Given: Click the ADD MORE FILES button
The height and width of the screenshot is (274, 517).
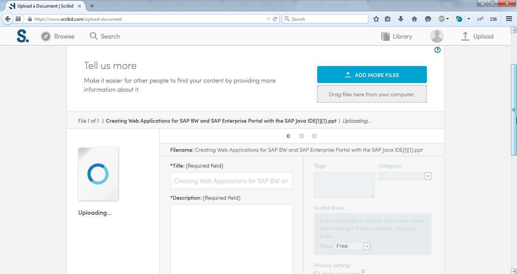Looking at the screenshot, I should tap(372, 75).
